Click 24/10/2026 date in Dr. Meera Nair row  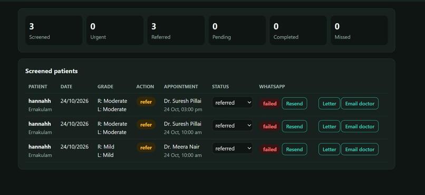74,147
